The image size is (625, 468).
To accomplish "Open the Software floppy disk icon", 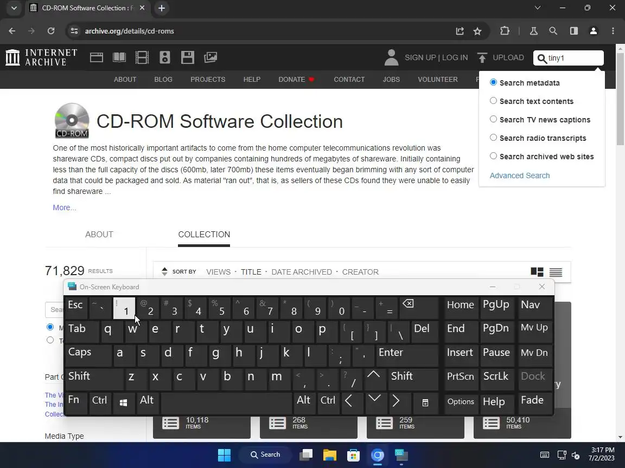I will coord(187,58).
